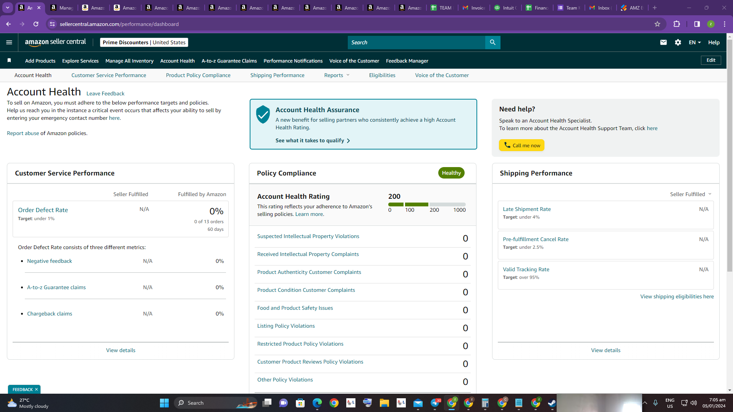733x412 pixels.
Task: Open the Mail app from the taskbar
Action: coord(418,403)
